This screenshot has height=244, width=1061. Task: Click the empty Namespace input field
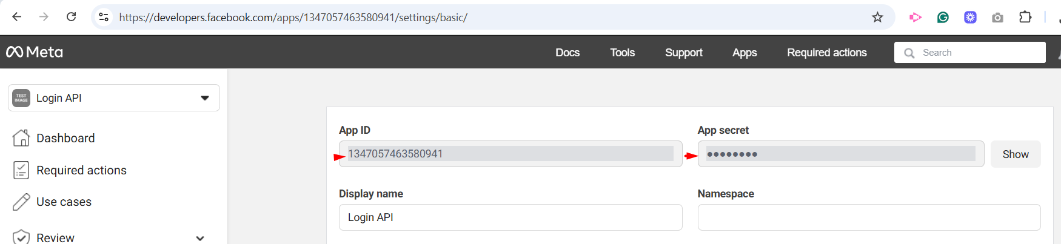(869, 217)
